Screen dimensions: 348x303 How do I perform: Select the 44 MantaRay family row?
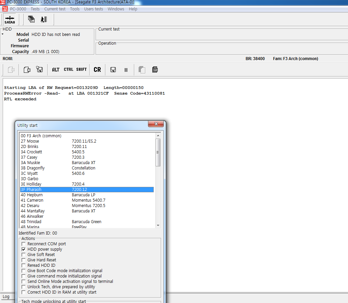(x=87, y=211)
